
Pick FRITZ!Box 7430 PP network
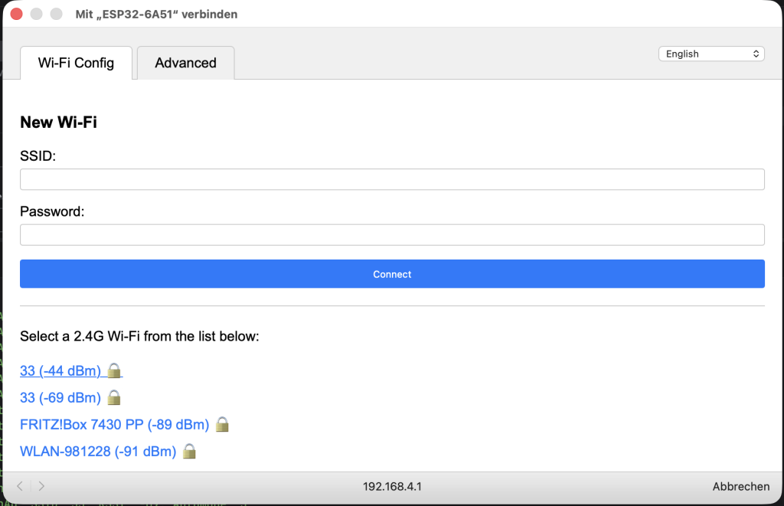click(x=114, y=425)
